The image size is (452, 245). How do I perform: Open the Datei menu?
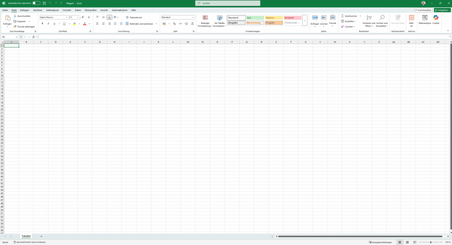5,10
